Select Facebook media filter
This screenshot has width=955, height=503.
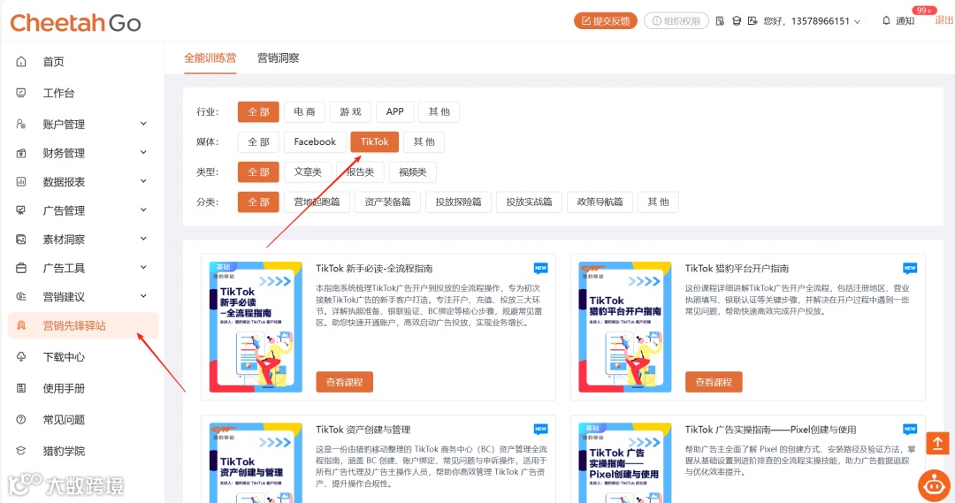coord(315,142)
